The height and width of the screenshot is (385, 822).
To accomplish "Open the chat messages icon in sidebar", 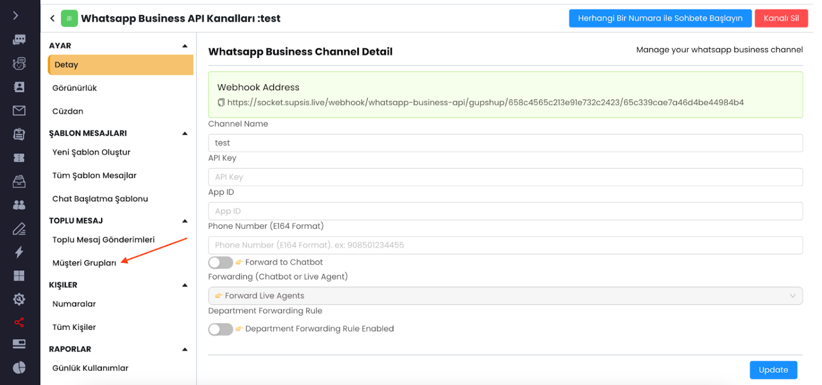I will pyautogui.click(x=19, y=39).
